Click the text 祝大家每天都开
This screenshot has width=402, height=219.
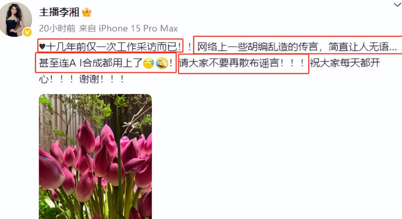345,63
